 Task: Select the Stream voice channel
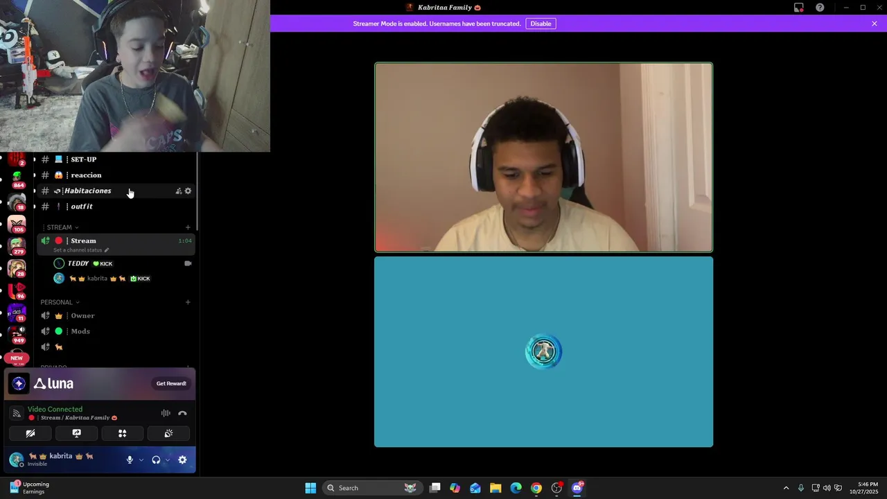point(116,245)
